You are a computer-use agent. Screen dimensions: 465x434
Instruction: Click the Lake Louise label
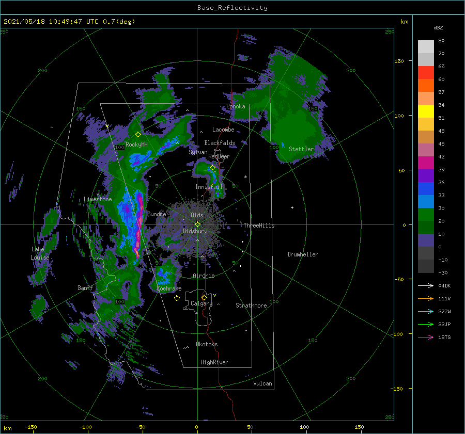coord(40,253)
